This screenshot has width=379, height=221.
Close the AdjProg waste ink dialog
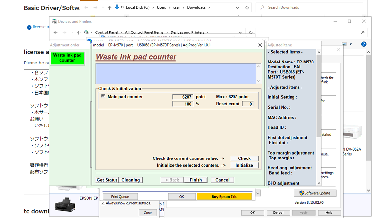[x=260, y=45]
